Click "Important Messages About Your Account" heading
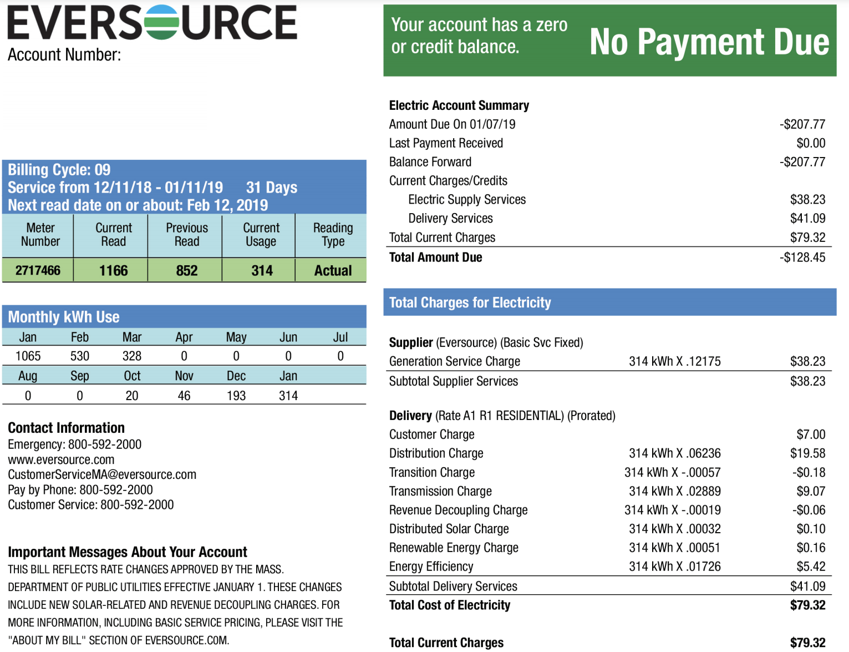 128,553
